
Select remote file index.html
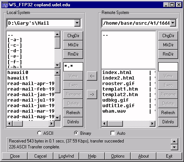[x=117, y=73]
